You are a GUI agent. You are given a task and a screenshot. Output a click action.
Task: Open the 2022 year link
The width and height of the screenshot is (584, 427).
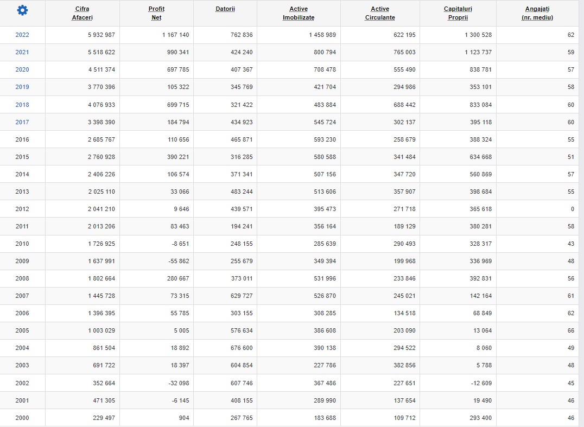tap(22, 35)
